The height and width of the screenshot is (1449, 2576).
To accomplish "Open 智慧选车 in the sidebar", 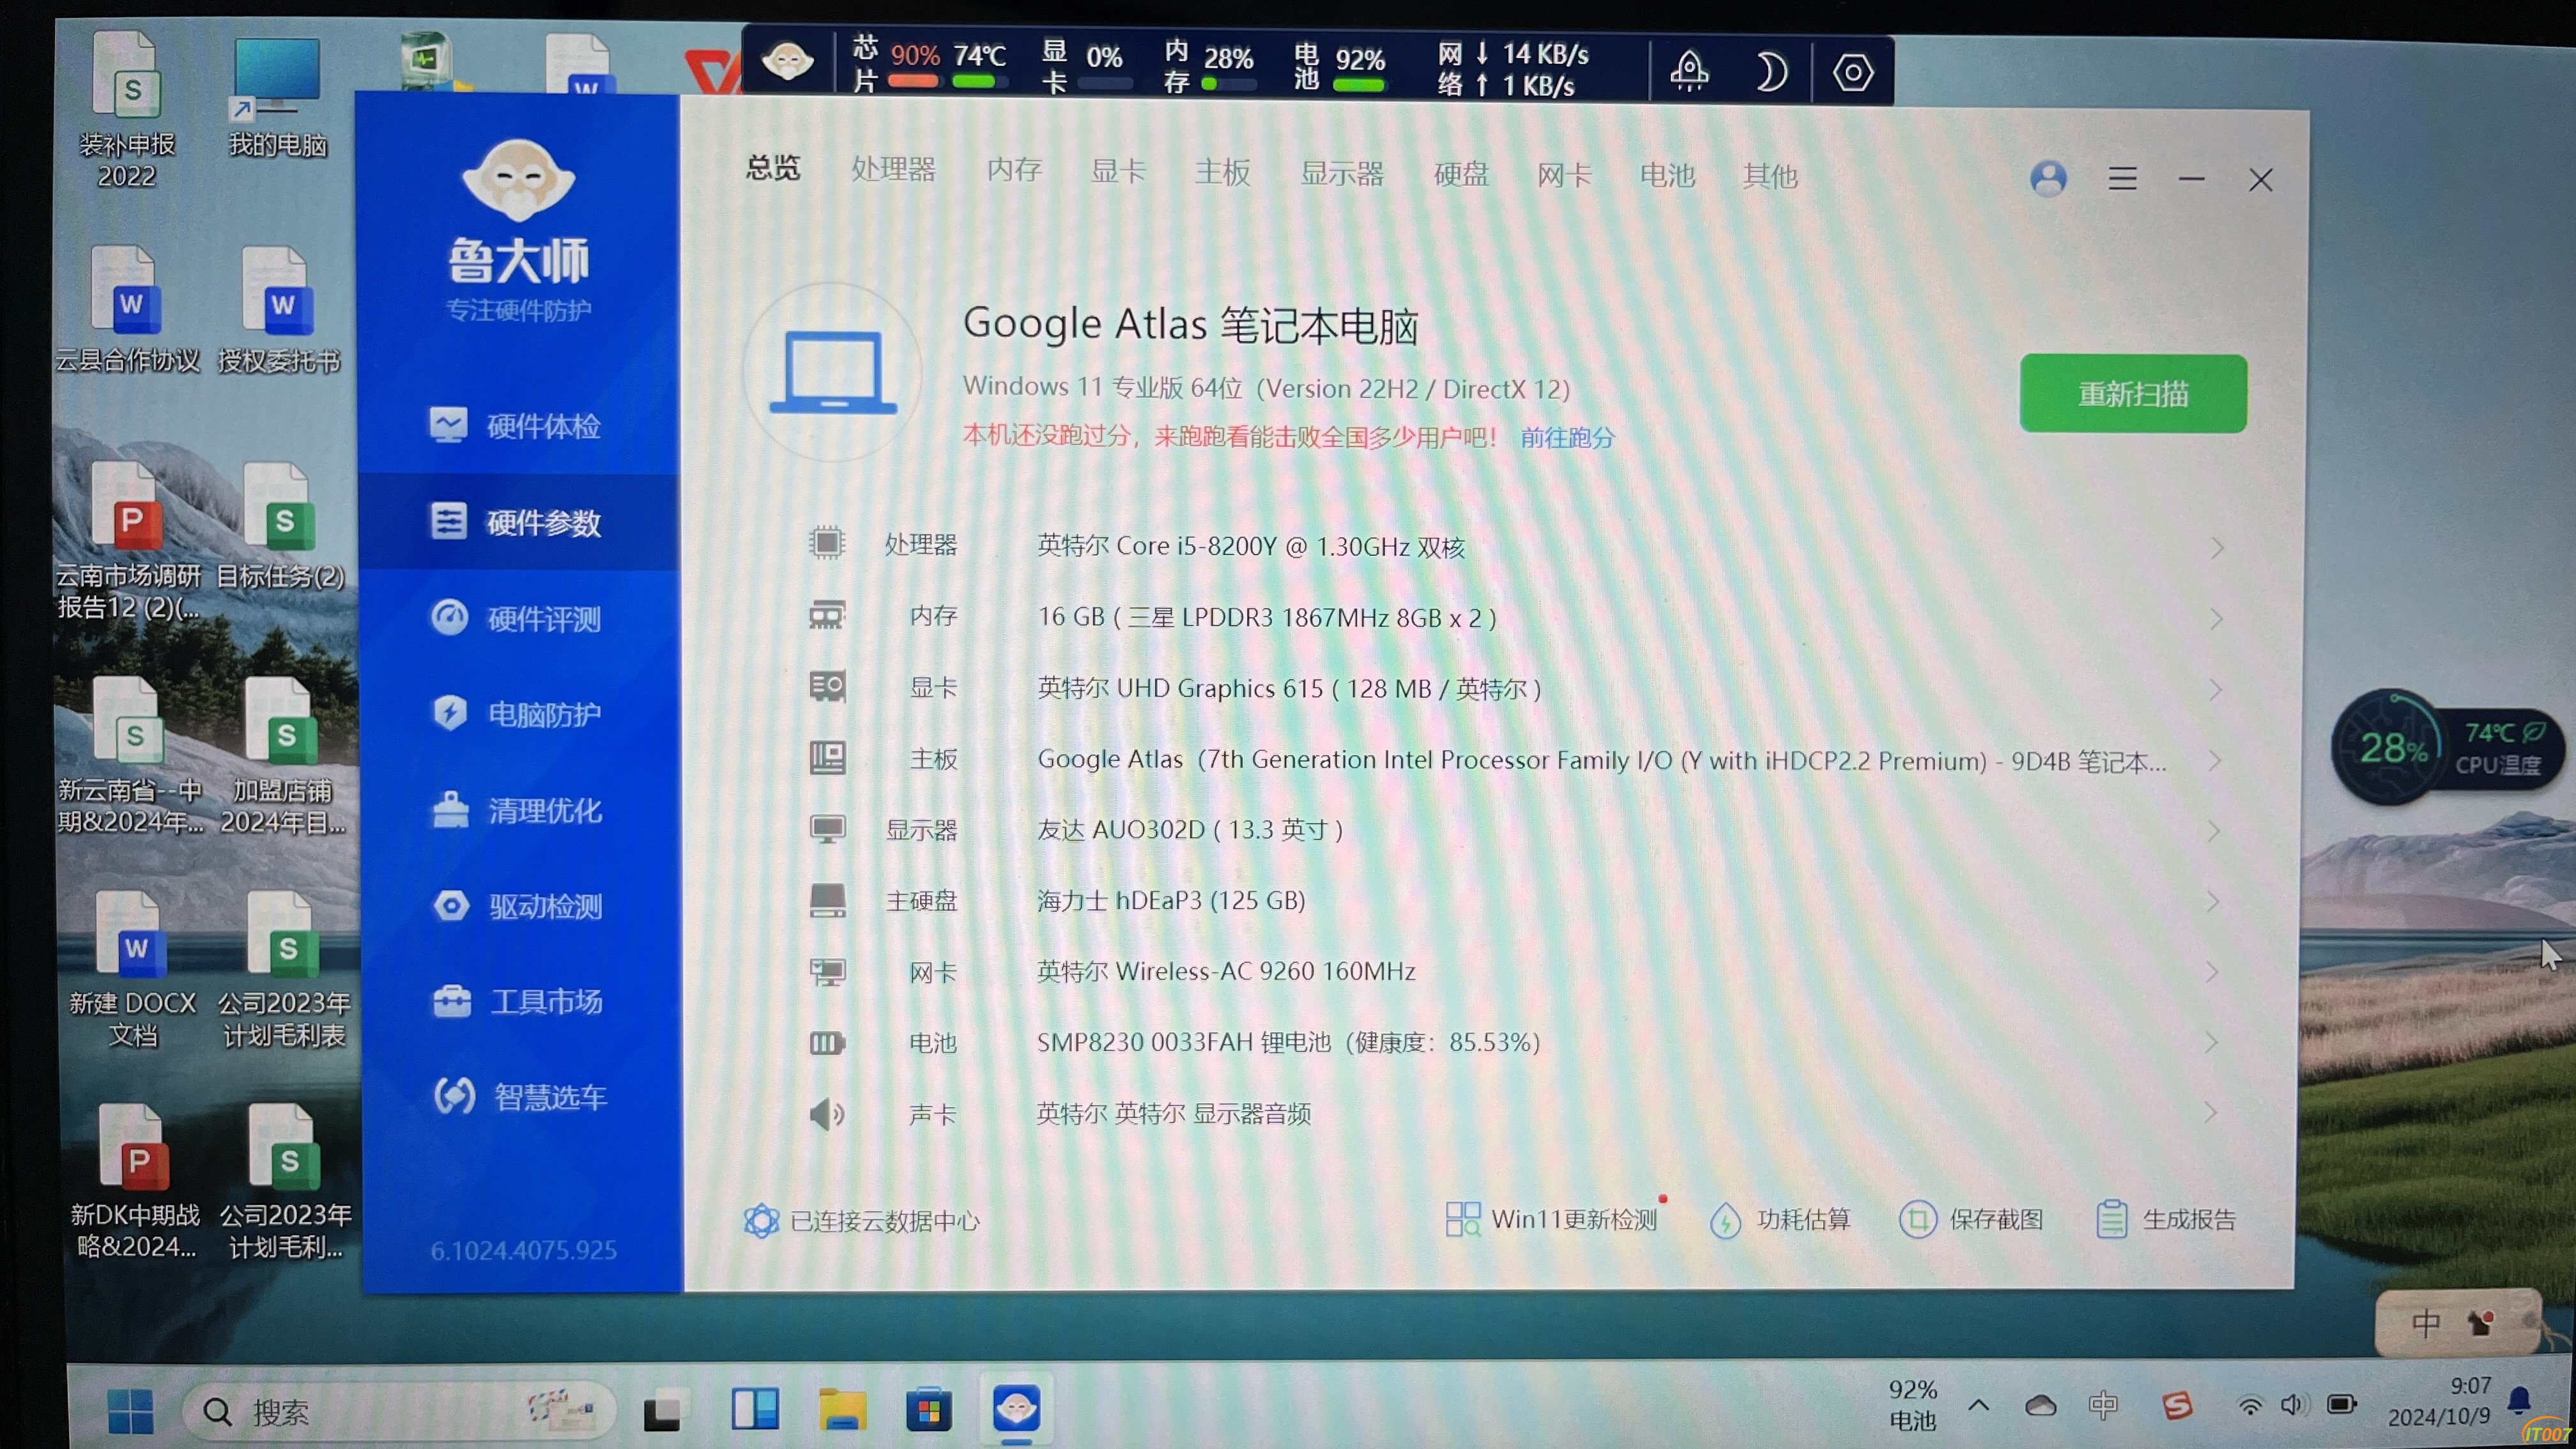I will (520, 1097).
